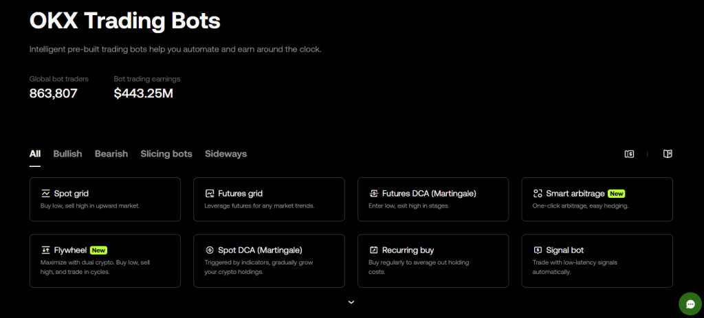Click the 'Bot trading earnings' label
Screen dimensions: 704x318
point(147,79)
